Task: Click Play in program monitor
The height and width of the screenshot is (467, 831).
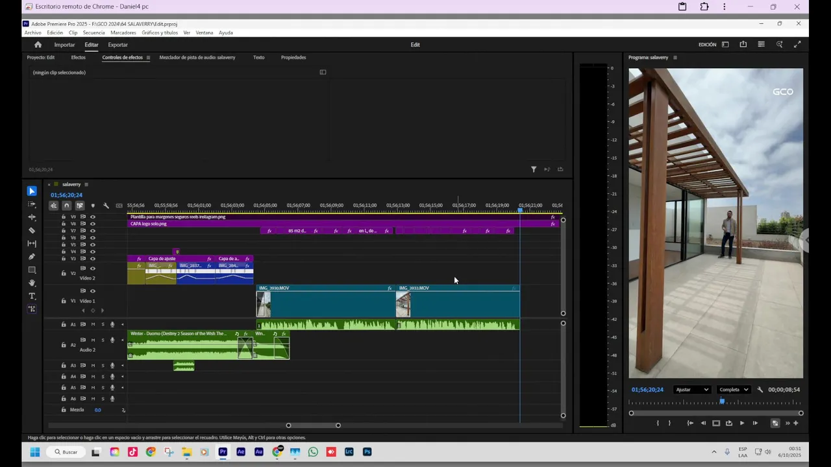Action: 742,423
